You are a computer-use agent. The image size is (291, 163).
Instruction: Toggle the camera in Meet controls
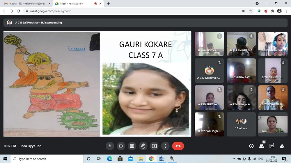[121, 146]
